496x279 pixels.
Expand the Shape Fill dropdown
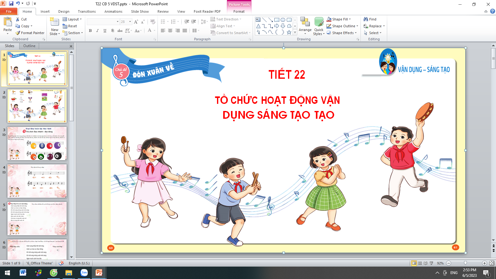[x=350, y=19]
